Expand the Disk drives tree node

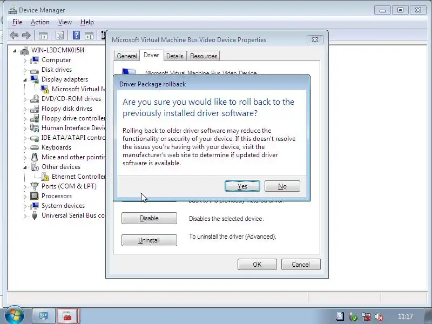(25, 70)
